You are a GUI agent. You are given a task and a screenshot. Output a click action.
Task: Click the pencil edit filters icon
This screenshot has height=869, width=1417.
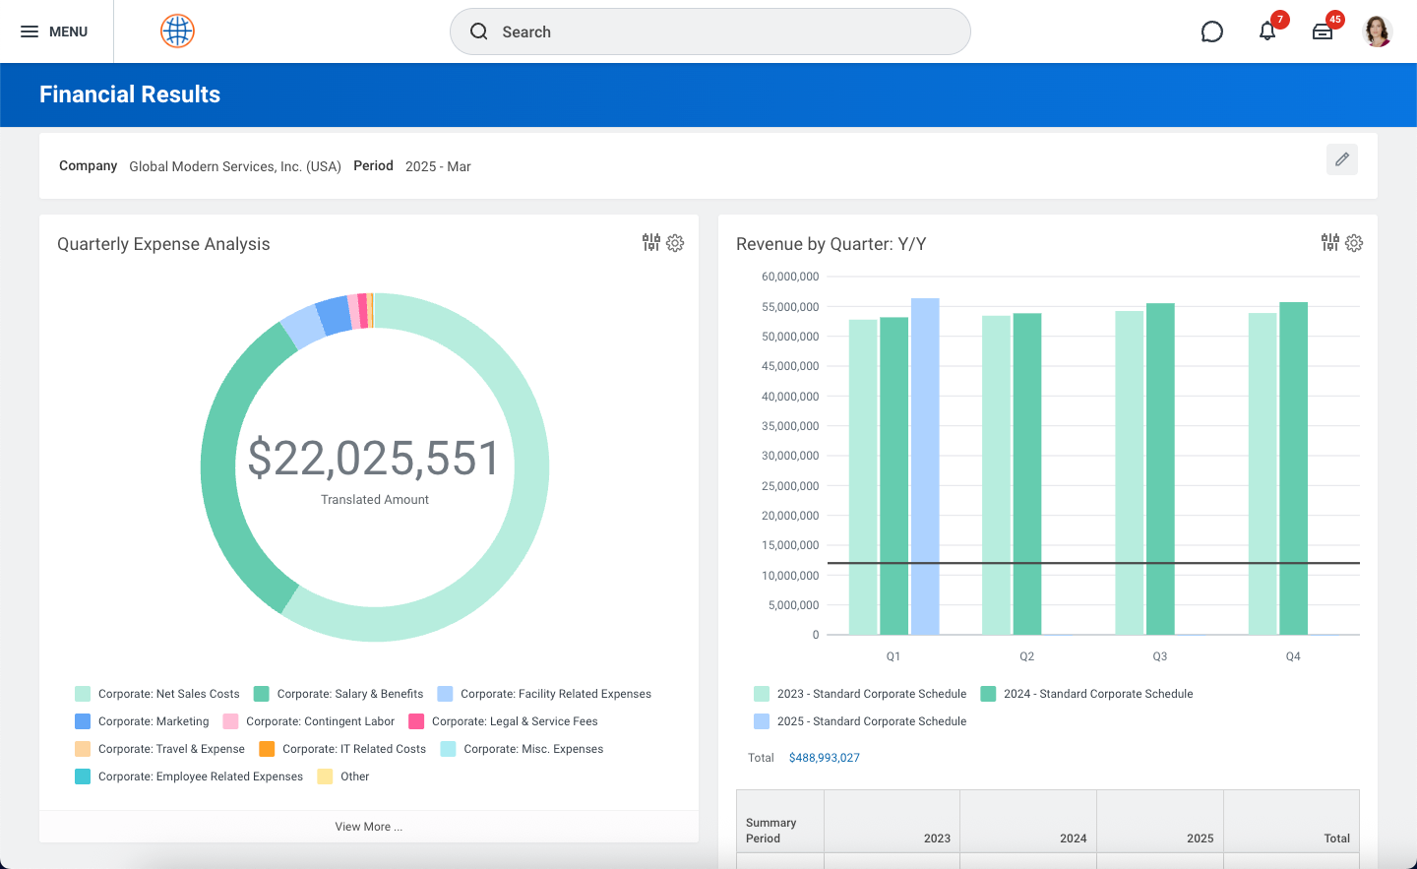1341,159
